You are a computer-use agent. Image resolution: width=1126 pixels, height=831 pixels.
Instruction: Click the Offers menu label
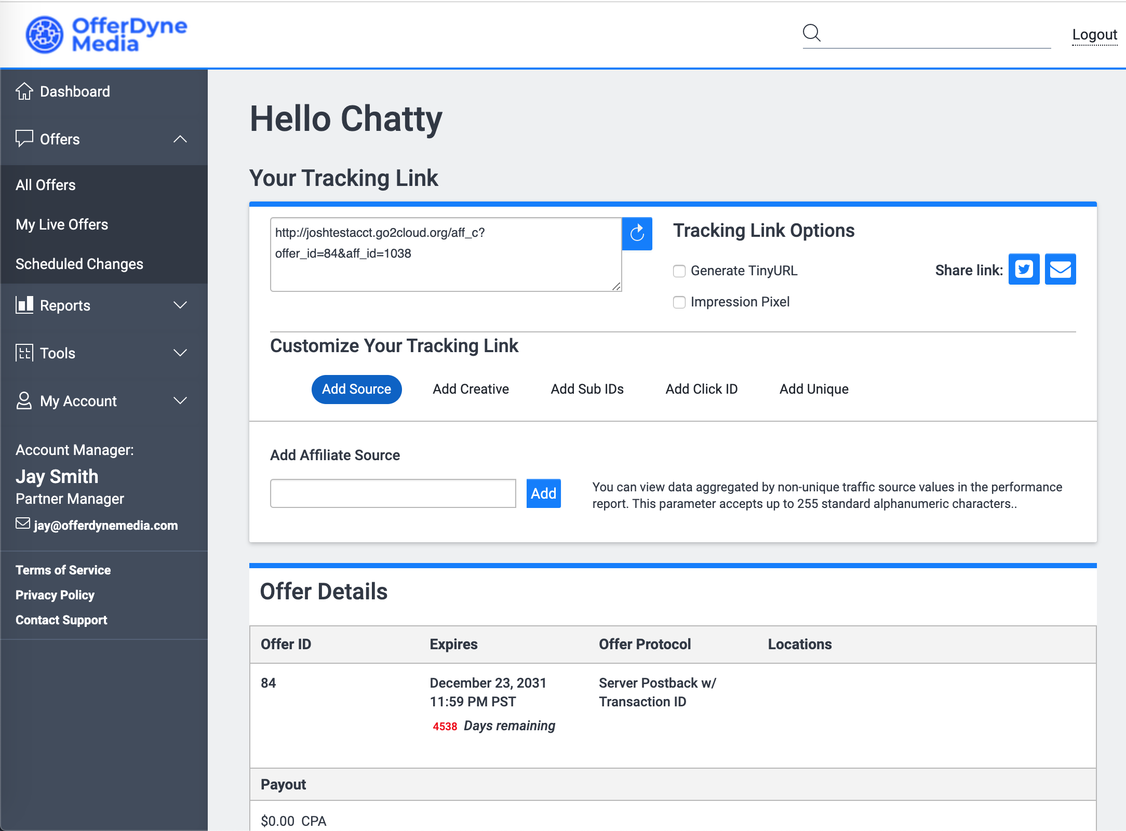click(60, 139)
